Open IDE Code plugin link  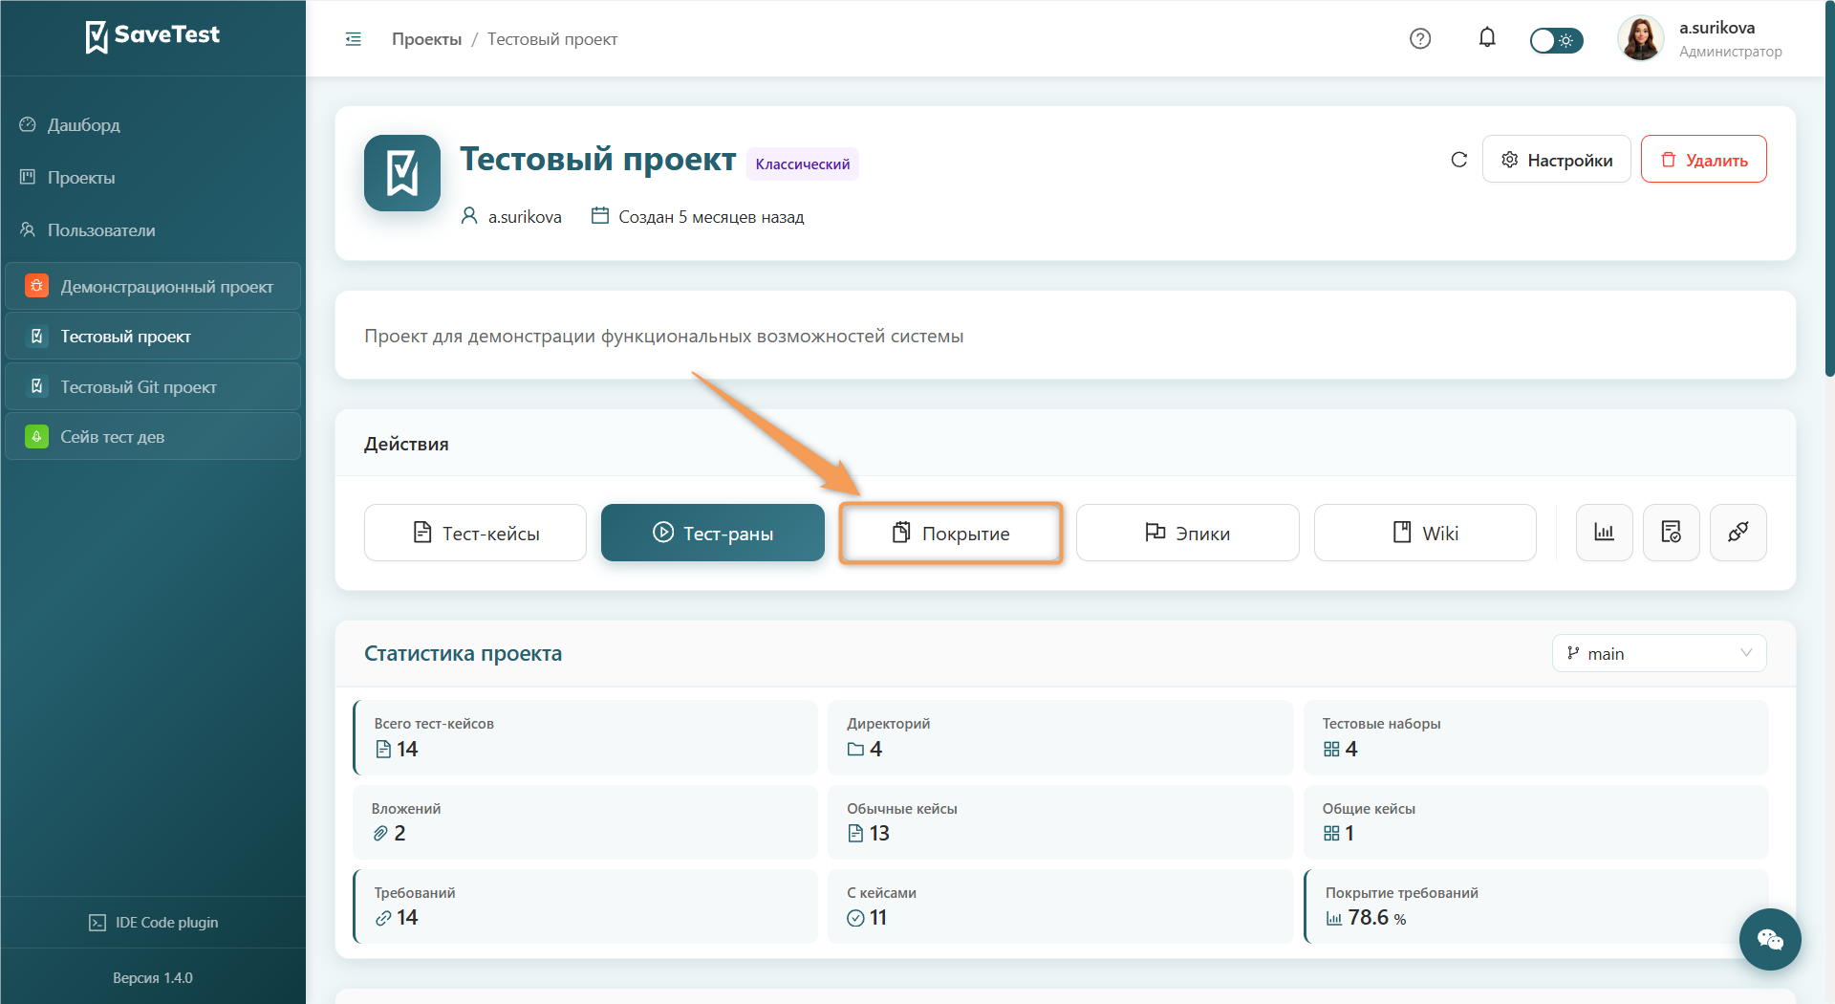pyautogui.click(x=153, y=923)
